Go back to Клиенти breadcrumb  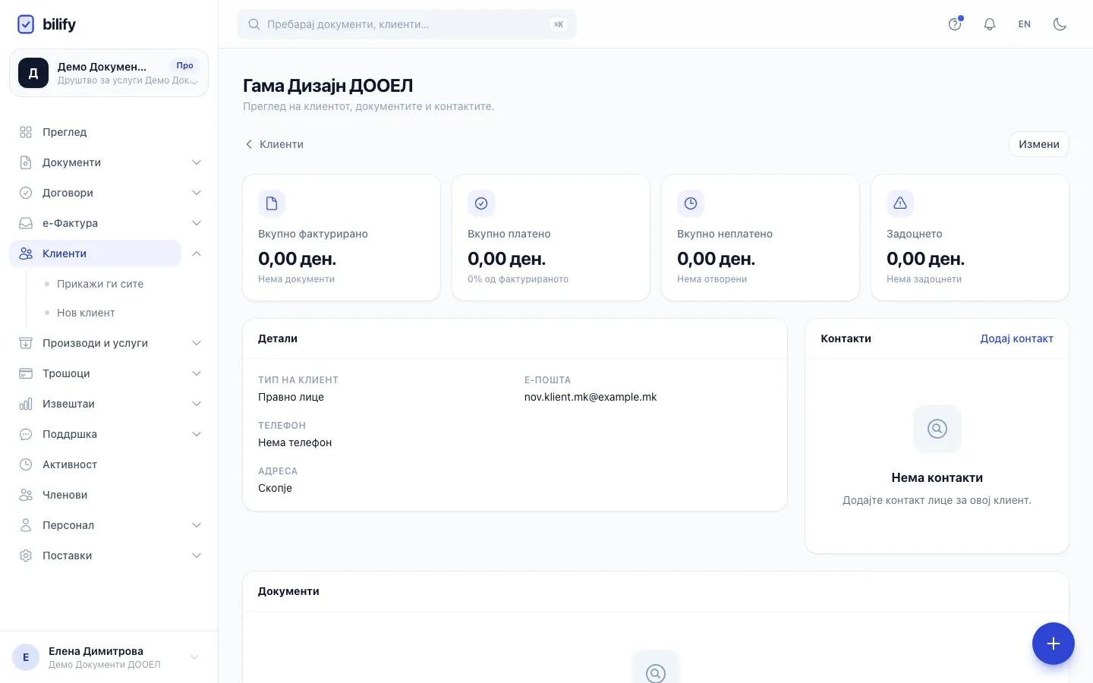point(274,144)
